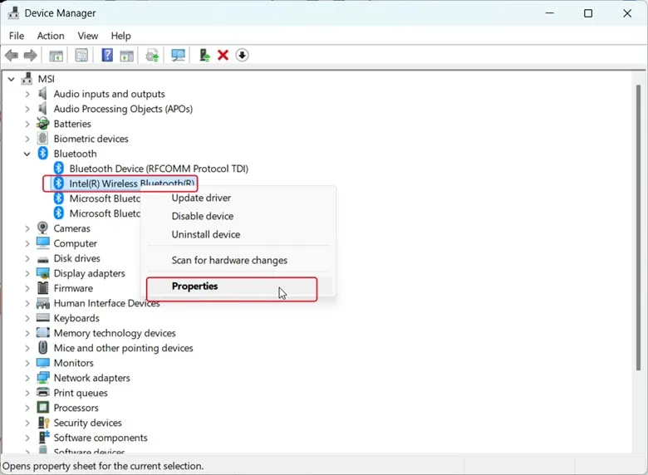This screenshot has width=648, height=475.
Task: Click Update device driver toolbar icon
Action: tap(153, 56)
